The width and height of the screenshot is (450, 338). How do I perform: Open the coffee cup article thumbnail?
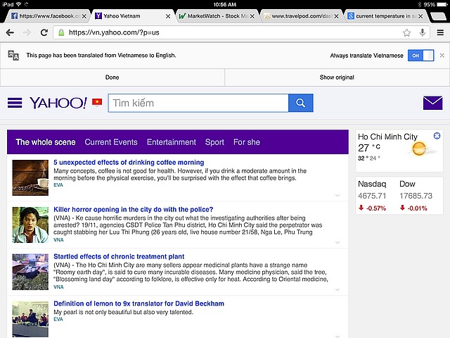pos(30,177)
